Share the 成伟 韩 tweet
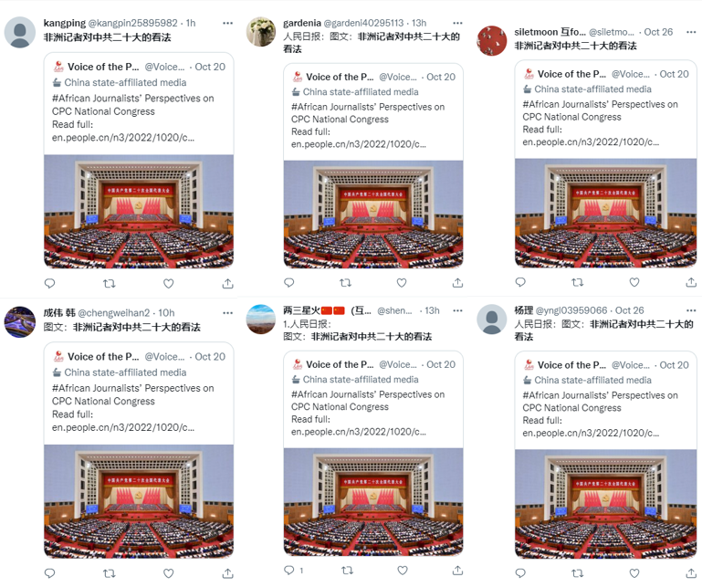Image resolution: width=702 pixels, height=587 pixels. (x=228, y=573)
